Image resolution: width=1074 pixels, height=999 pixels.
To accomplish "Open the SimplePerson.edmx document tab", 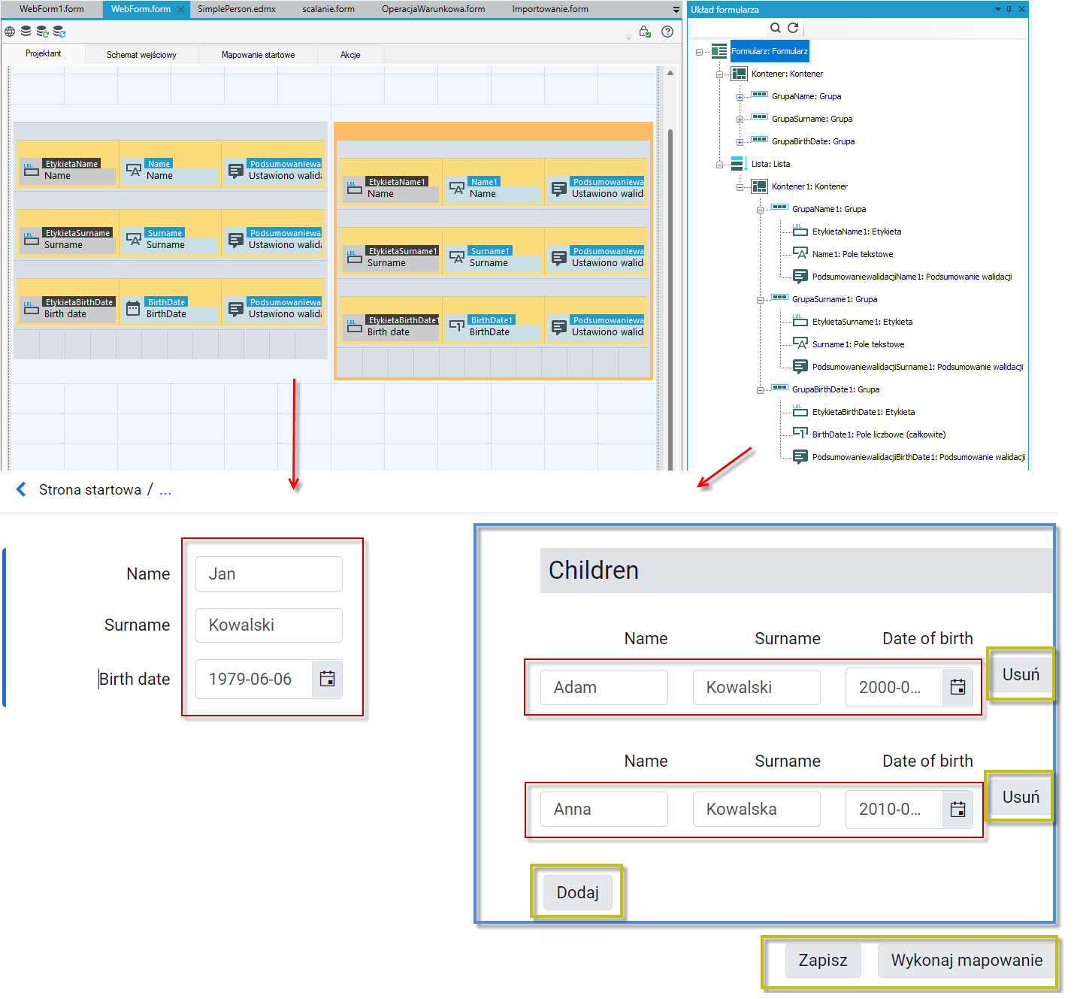I will [237, 9].
